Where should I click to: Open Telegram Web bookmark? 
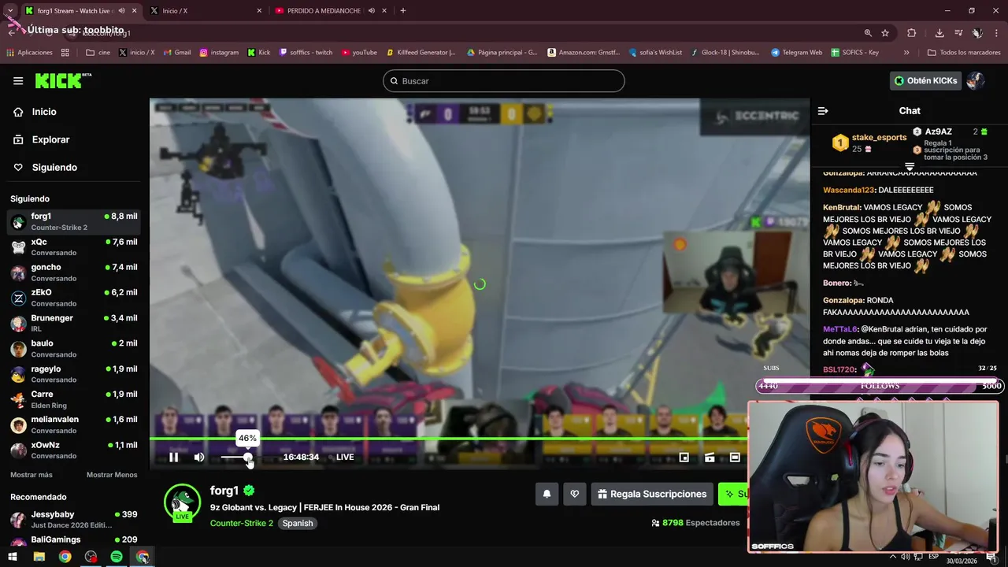pos(796,53)
